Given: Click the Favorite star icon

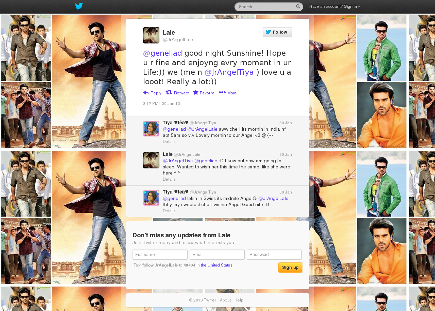Looking at the screenshot, I should [x=196, y=92].
